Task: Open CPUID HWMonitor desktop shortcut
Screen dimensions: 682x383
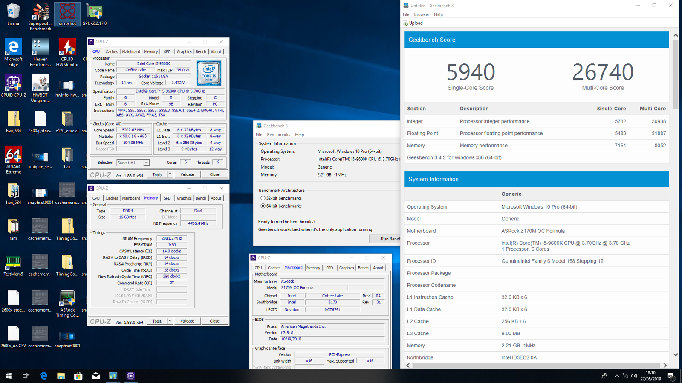Action: pos(67,49)
